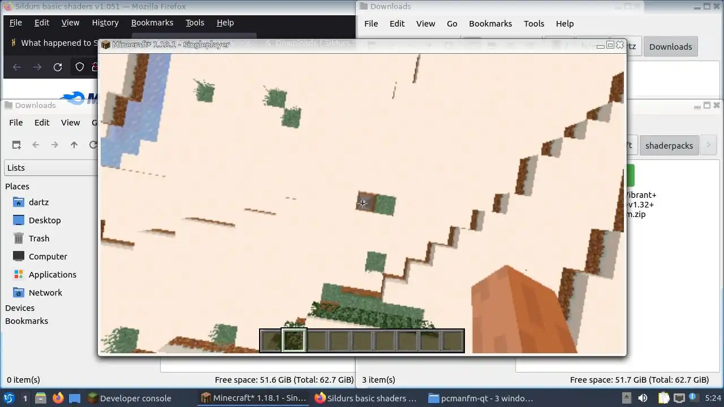Launch Firefox from taskbar quick launch

click(x=58, y=398)
